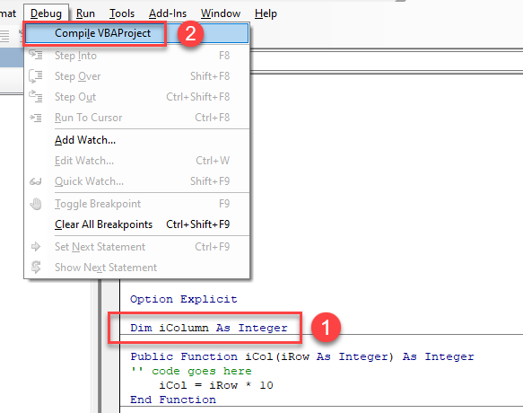523x413 pixels.
Task: Click the Option Explicit code line
Action: 183,299
